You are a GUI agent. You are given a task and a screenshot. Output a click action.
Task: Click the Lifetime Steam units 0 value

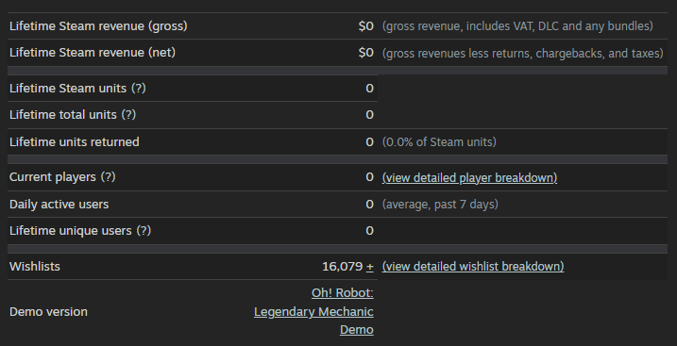[x=369, y=89]
